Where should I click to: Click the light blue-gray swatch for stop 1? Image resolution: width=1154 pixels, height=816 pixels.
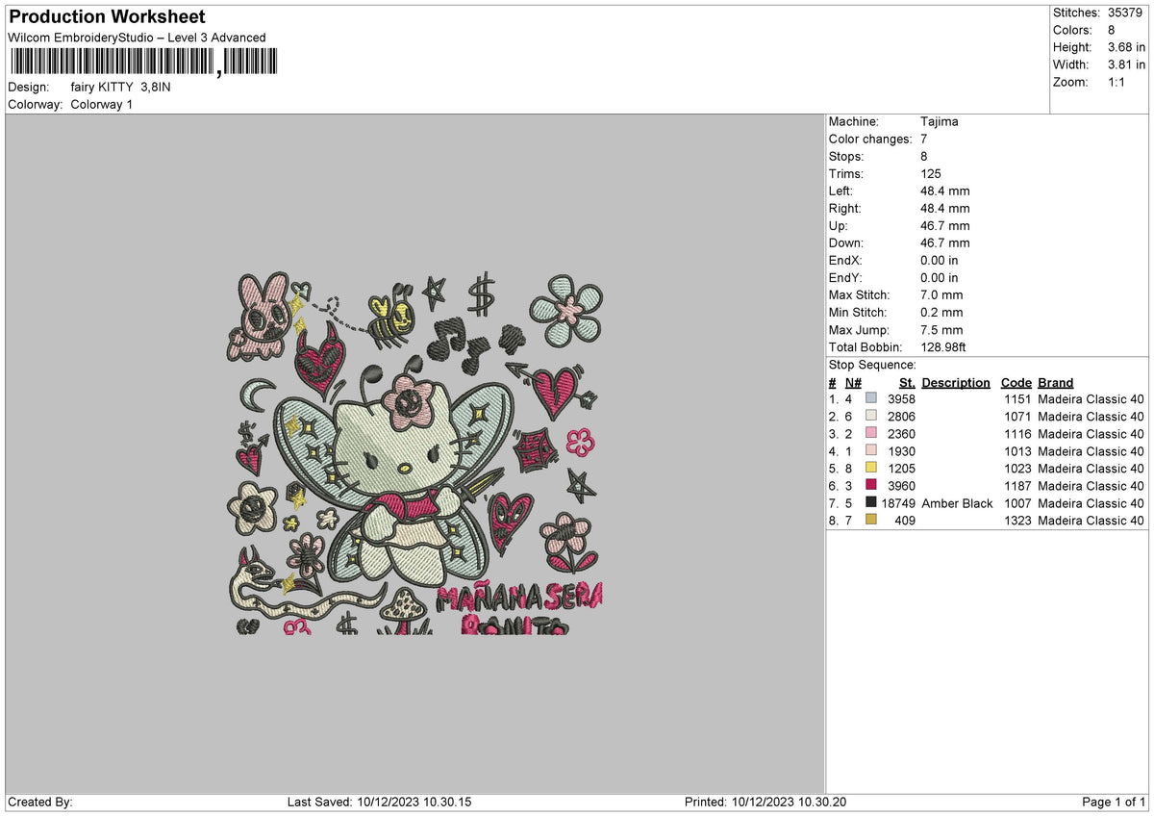tap(871, 399)
